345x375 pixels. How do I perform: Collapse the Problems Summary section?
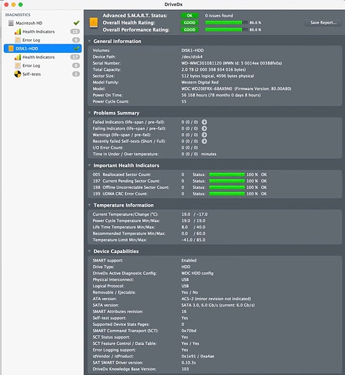pos(89,113)
